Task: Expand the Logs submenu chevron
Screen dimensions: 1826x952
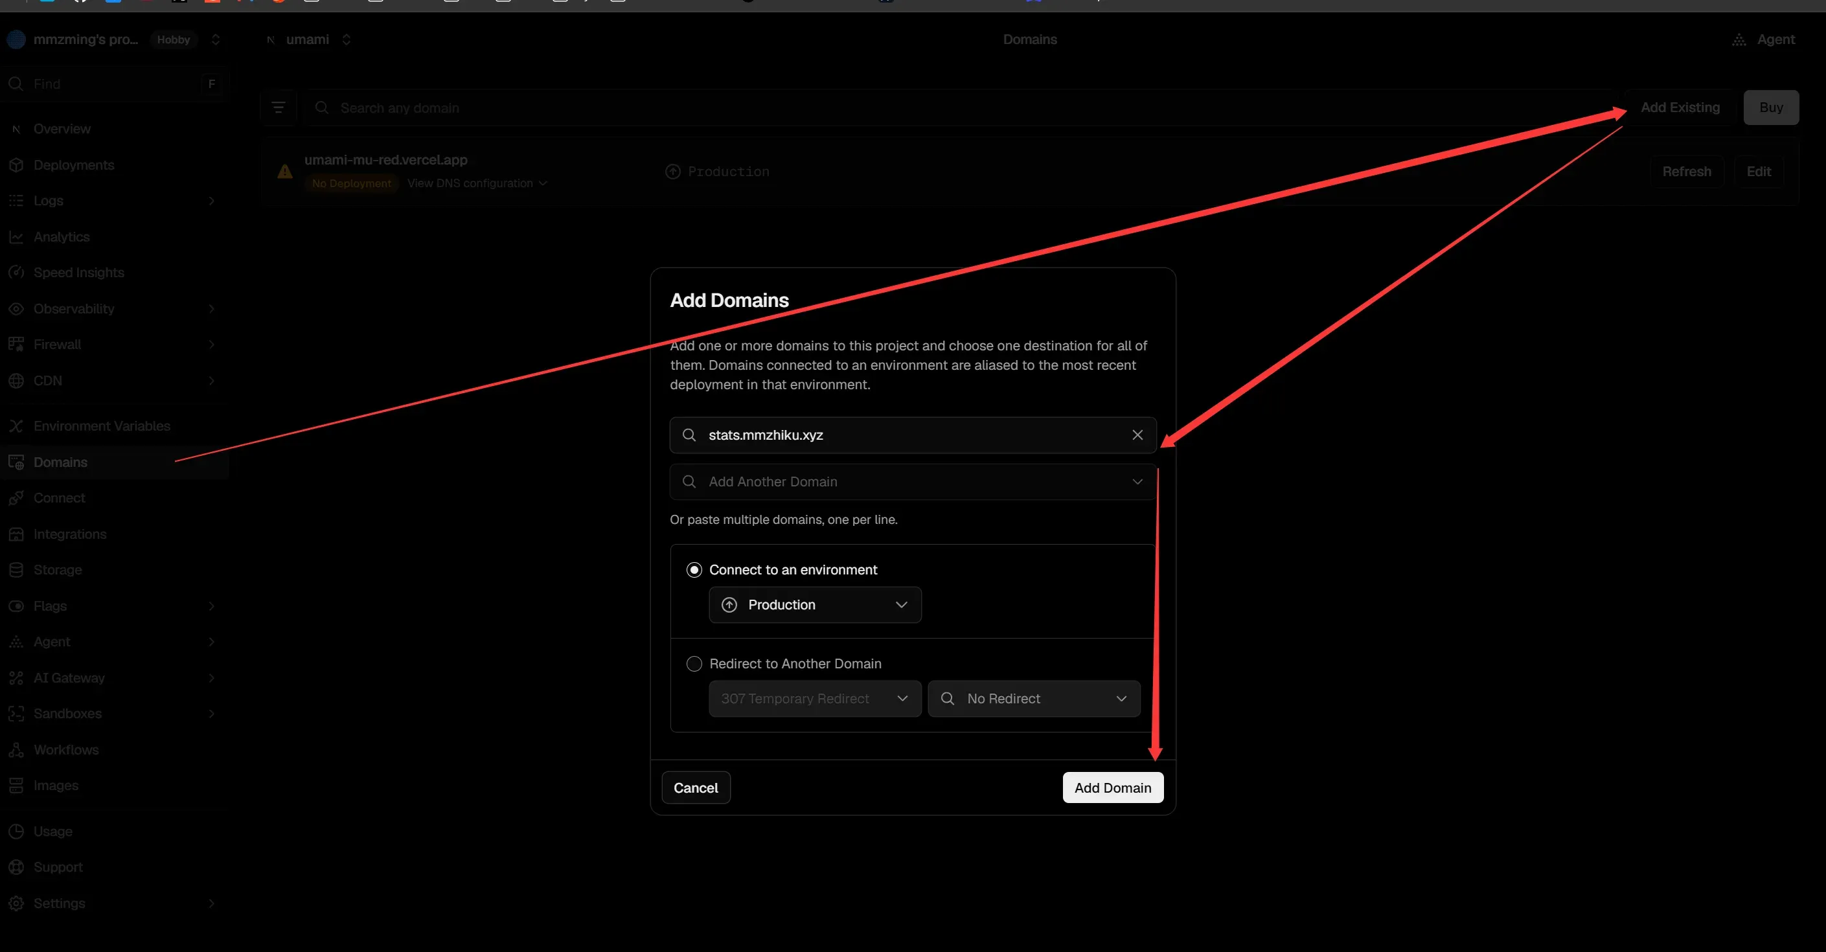Action: pyautogui.click(x=211, y=201)
